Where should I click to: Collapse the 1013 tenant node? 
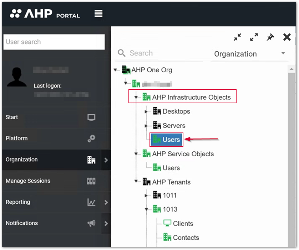click(x=146, y=209)
